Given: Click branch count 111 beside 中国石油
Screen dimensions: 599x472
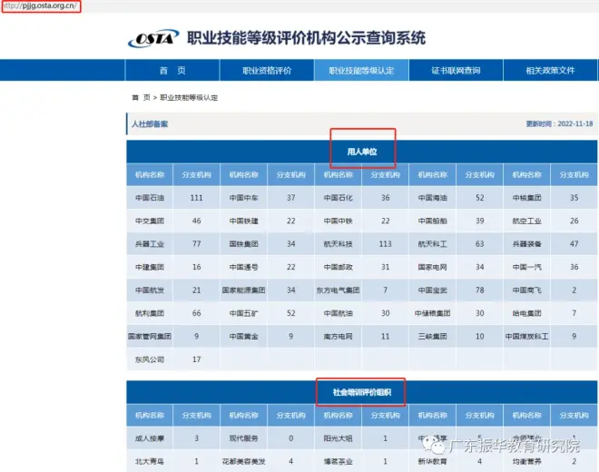Looking at the screenshot, I should [x=196, y=198].
